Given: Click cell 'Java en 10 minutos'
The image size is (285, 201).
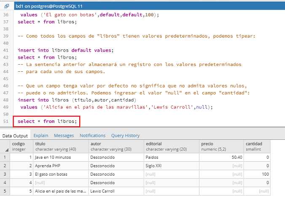Looking at the screenshot, I should [x=61, y=158].
